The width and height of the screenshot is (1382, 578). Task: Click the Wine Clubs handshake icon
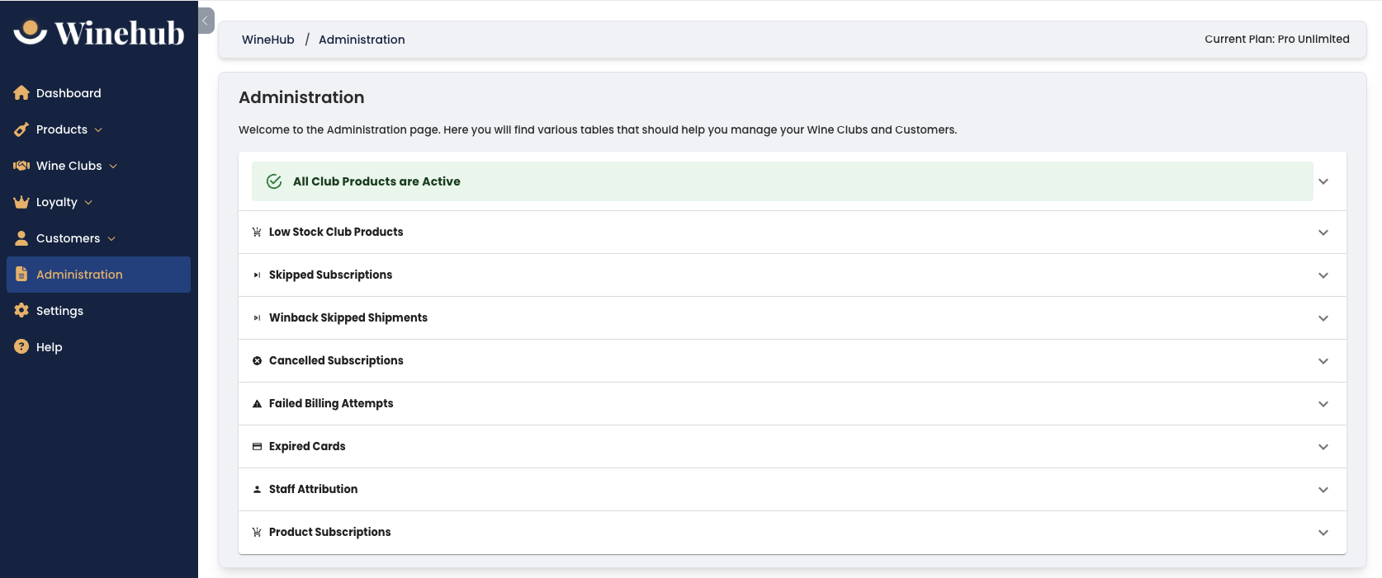coord(21,166)
